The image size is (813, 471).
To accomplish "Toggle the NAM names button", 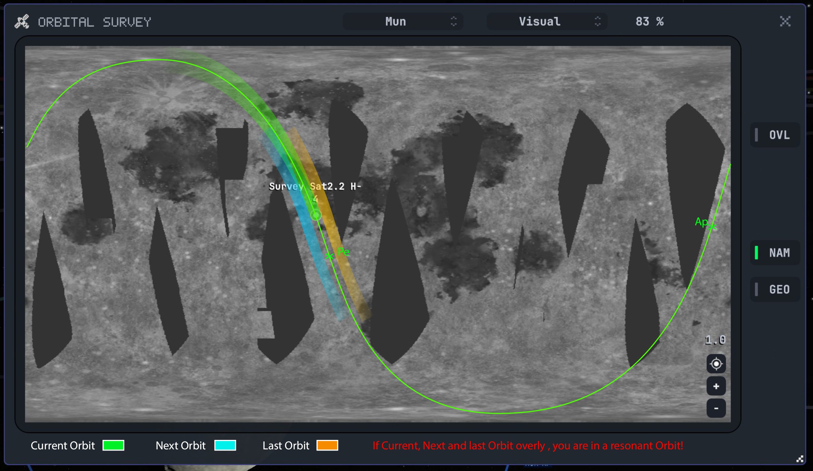I will (775, 252).
